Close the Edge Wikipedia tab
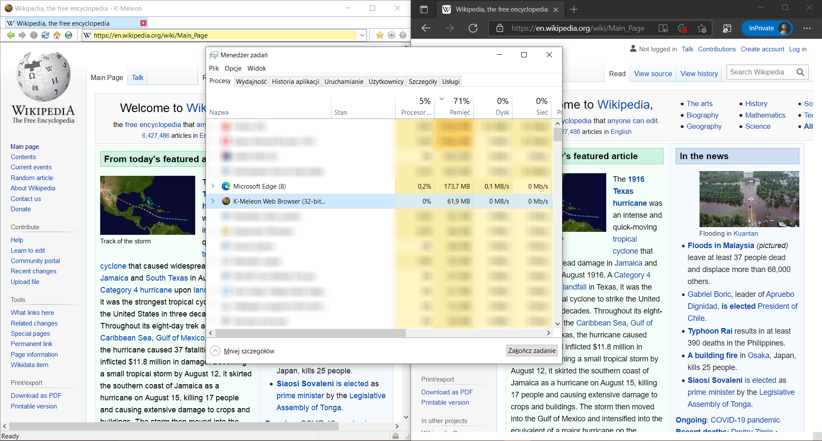The image size is (822, 441). pyautogui.click(x=556, y=9)
